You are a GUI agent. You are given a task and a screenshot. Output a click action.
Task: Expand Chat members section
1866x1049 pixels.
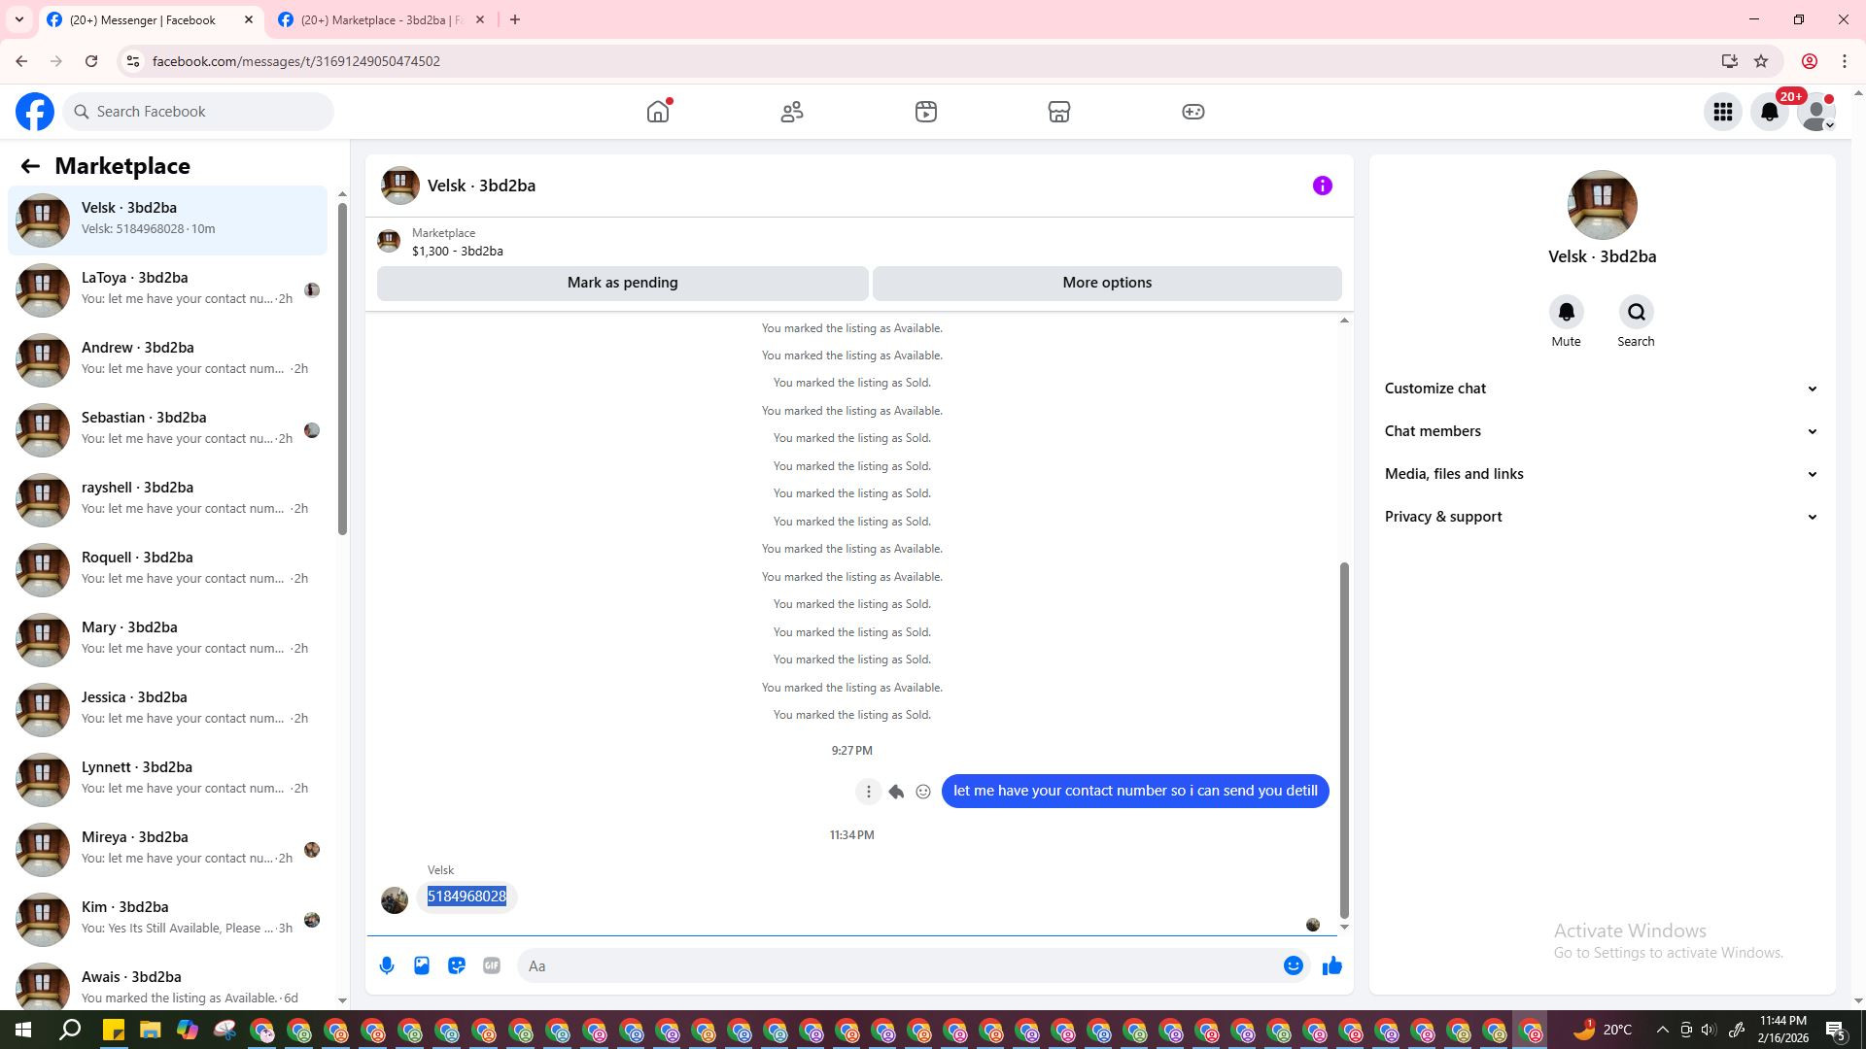(x=1601, y=431)
